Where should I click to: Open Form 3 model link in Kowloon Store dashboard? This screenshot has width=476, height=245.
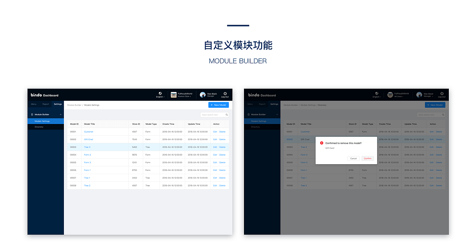87,162
